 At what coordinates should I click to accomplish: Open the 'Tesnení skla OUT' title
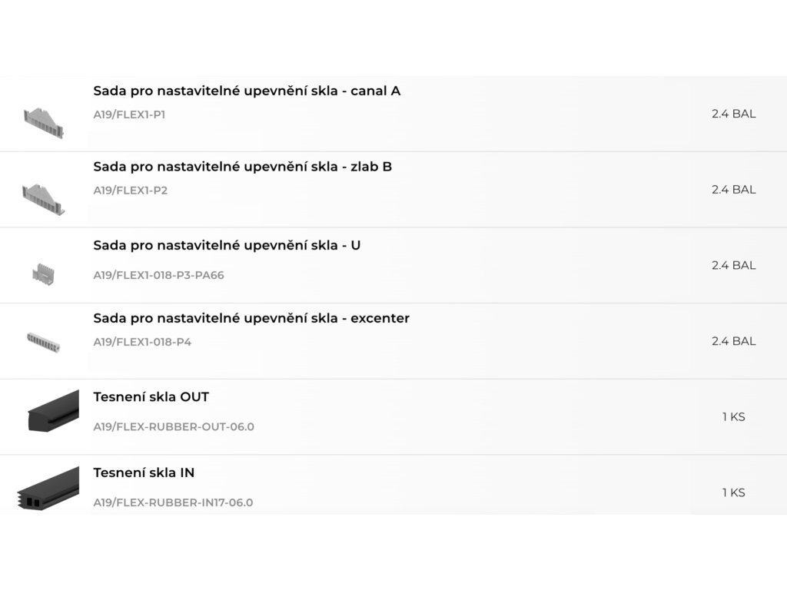tap(151, 397)
